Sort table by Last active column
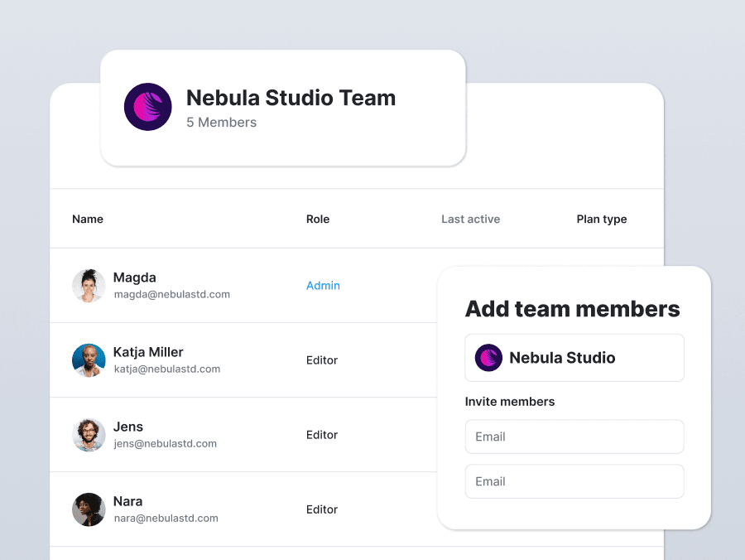Image resolution: width=745 pixels, height=560 pixels. 470,220
